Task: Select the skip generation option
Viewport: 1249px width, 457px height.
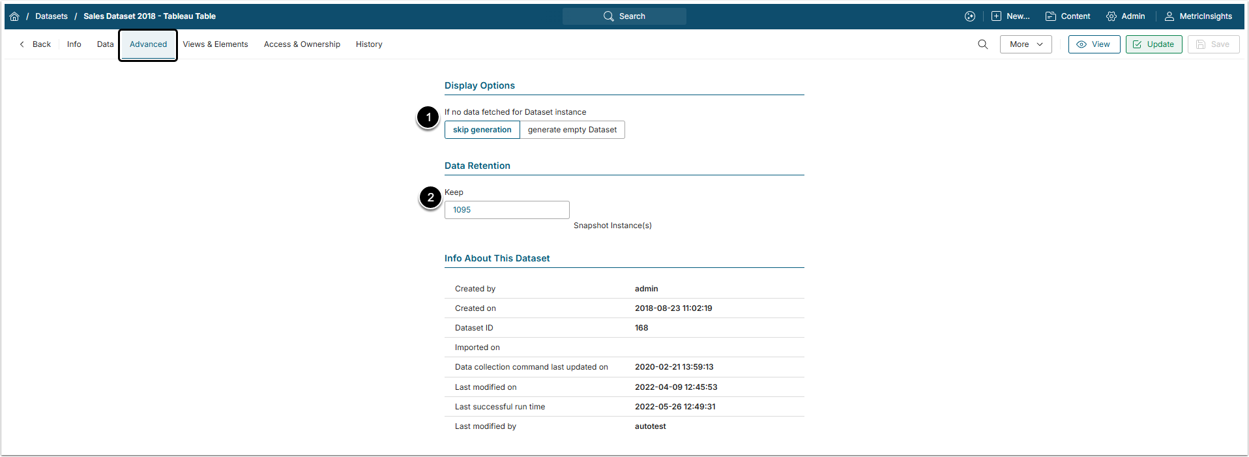Action: pyautogui.click(x=482, y=130)
